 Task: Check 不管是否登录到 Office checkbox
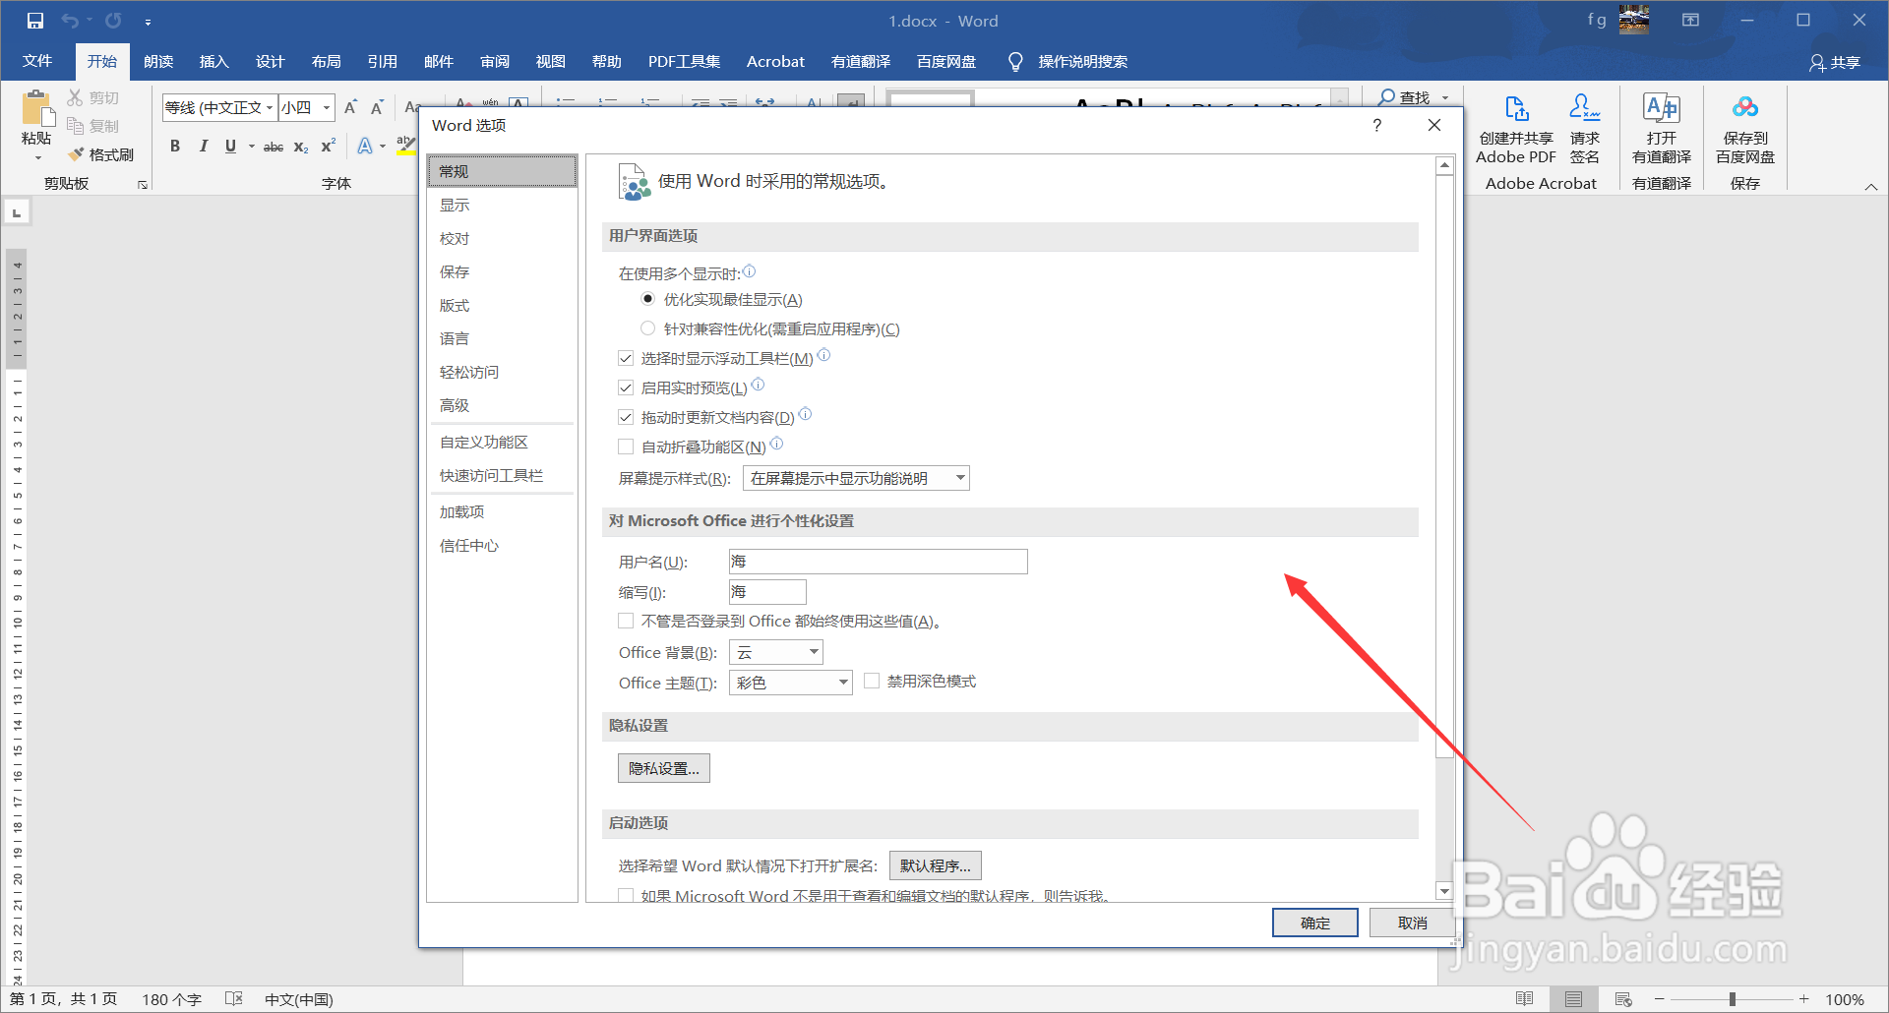point(626,621)
